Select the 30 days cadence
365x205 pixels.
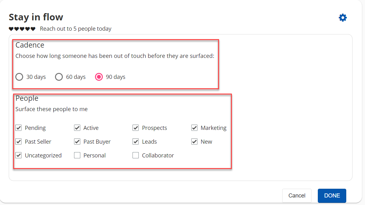[19, 77]
